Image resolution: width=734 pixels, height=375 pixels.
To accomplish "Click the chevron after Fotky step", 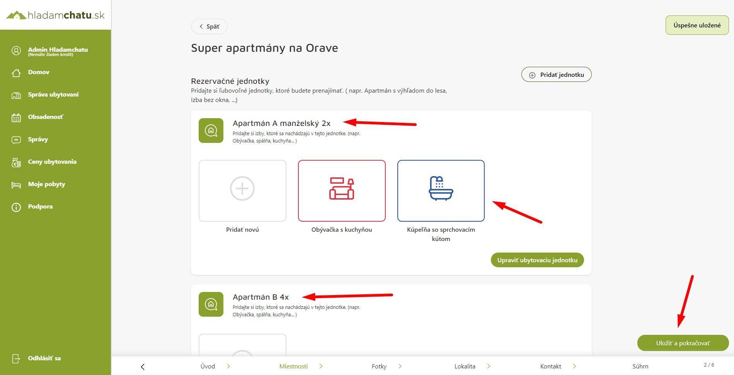I will (400, 366).
